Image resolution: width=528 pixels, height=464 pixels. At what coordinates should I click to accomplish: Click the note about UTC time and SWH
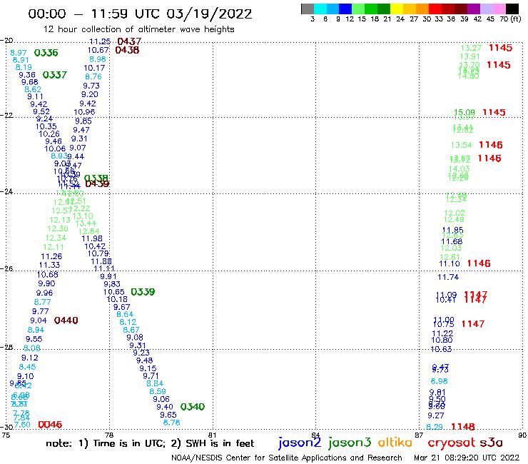pyautogui.click(x=150, y=443)
